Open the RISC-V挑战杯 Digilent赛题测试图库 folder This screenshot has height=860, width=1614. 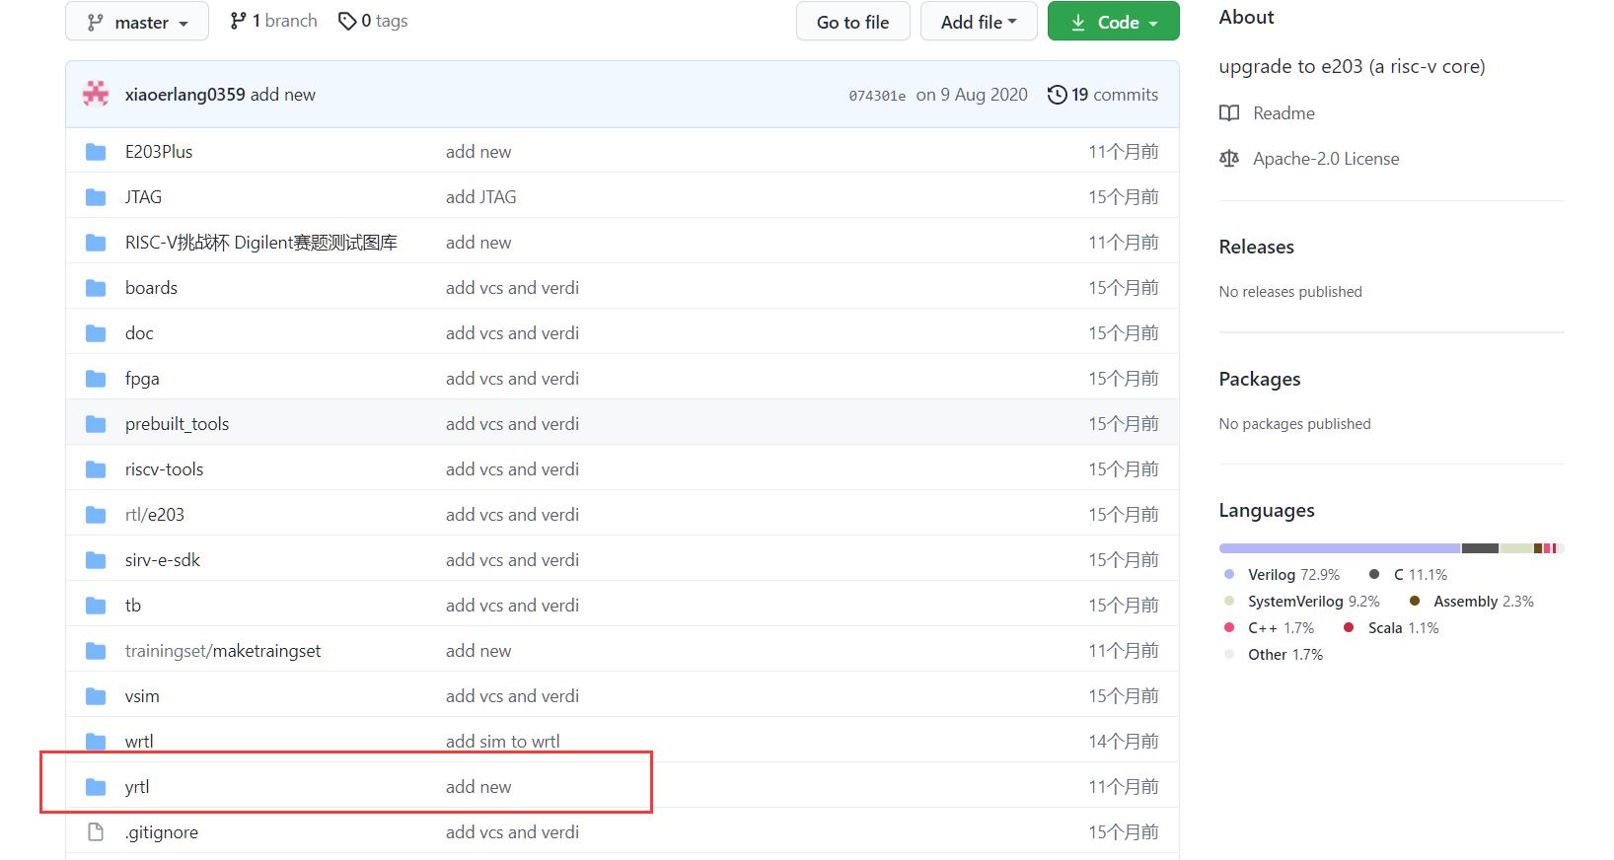[x=261, y=243]
